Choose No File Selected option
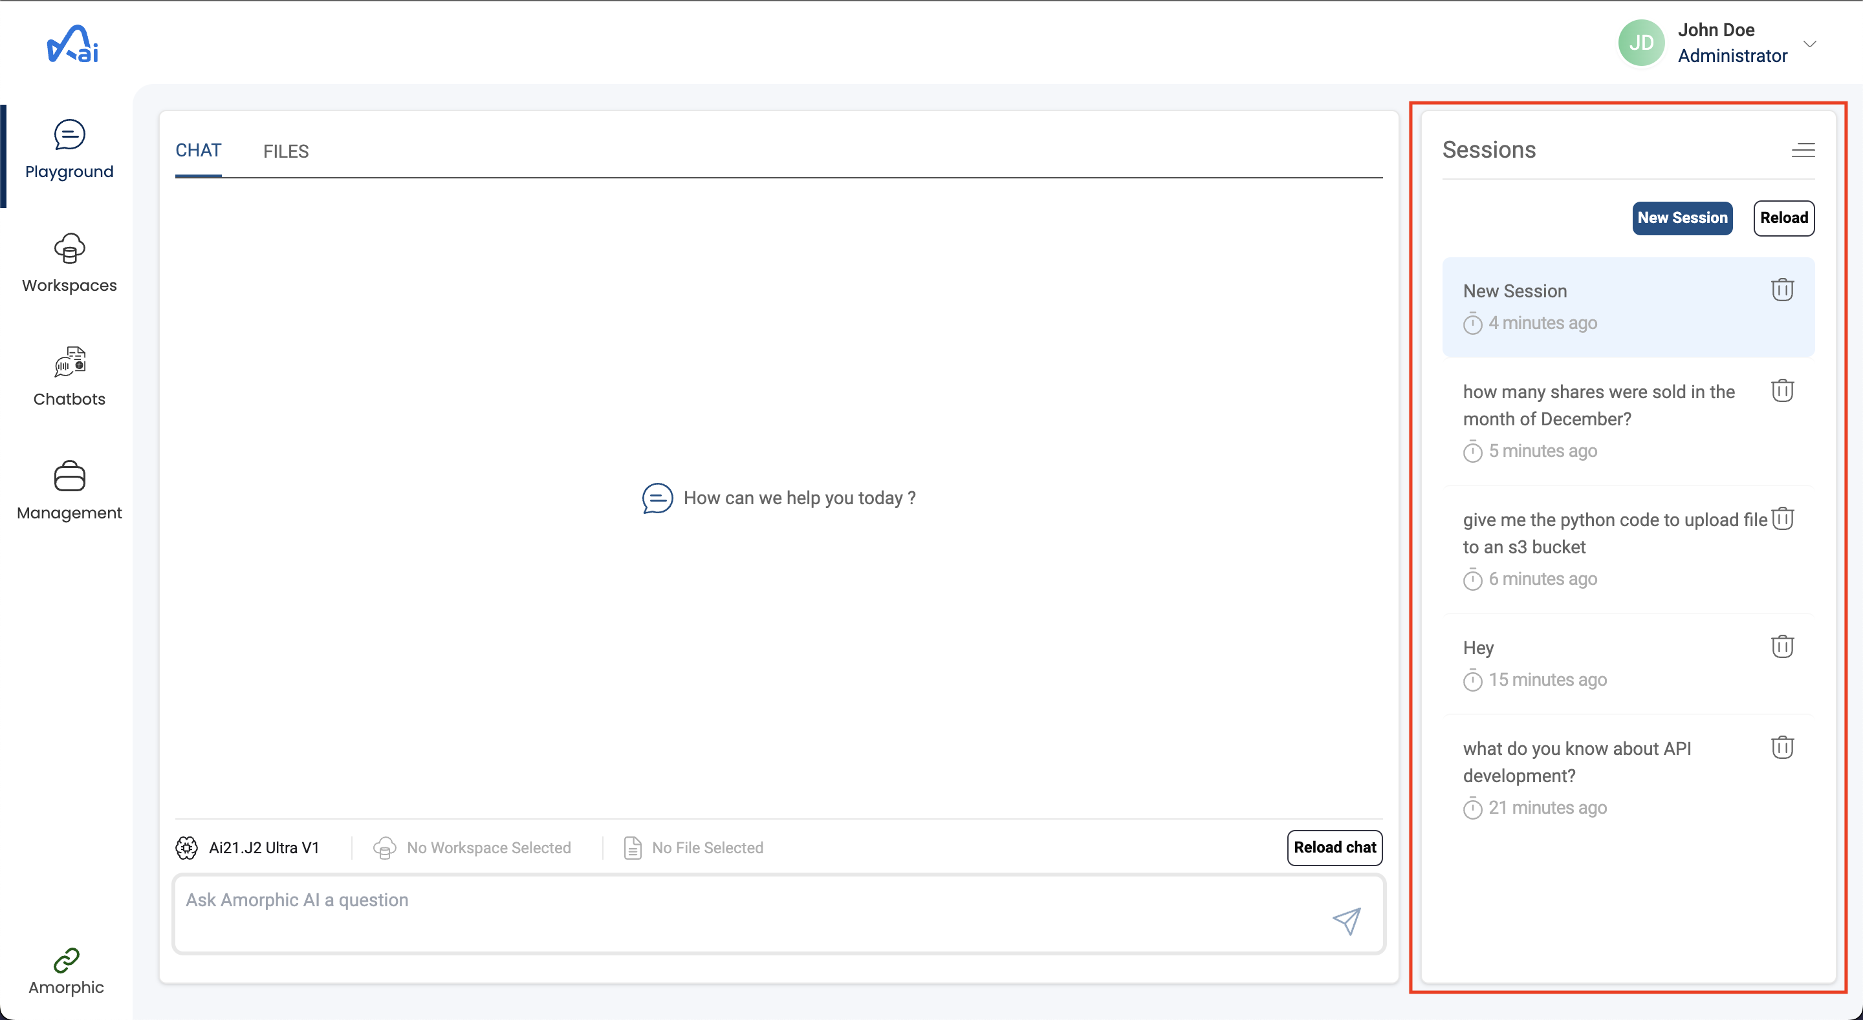The width and height of the screenshot is (1863, 1020). coord(707,847)
